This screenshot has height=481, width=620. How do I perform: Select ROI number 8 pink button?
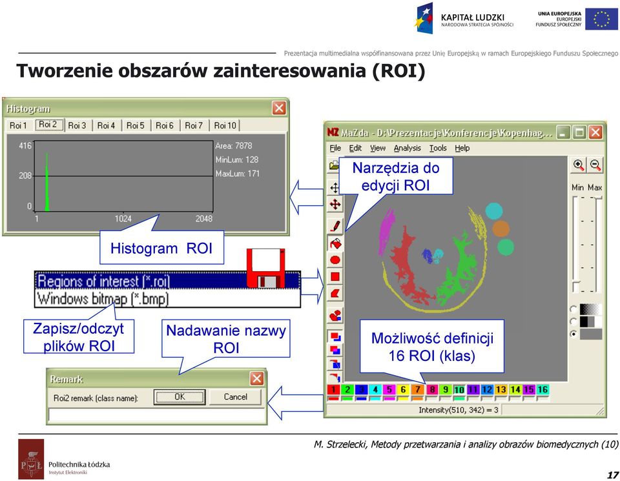[x=431, y=390]
